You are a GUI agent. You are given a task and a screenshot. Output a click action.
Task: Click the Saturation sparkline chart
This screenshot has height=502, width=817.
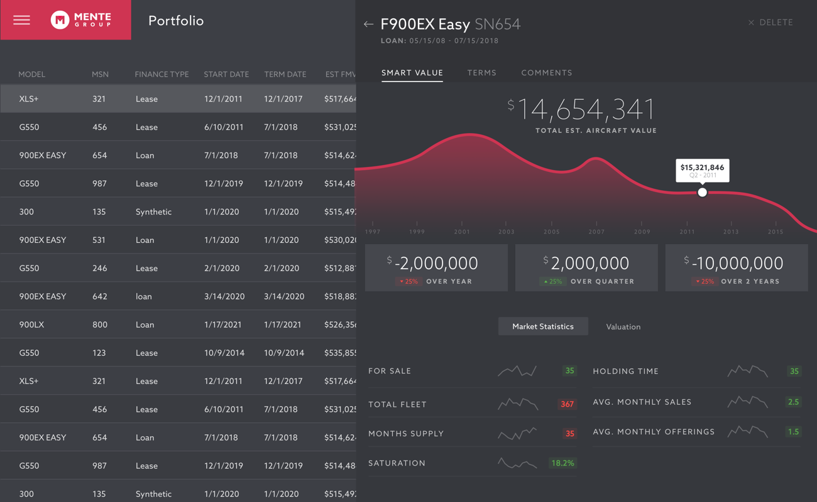click(517, 464)
